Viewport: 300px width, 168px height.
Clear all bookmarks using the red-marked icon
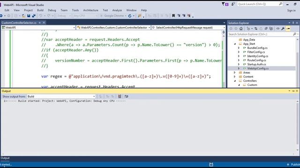pos(189,15)
